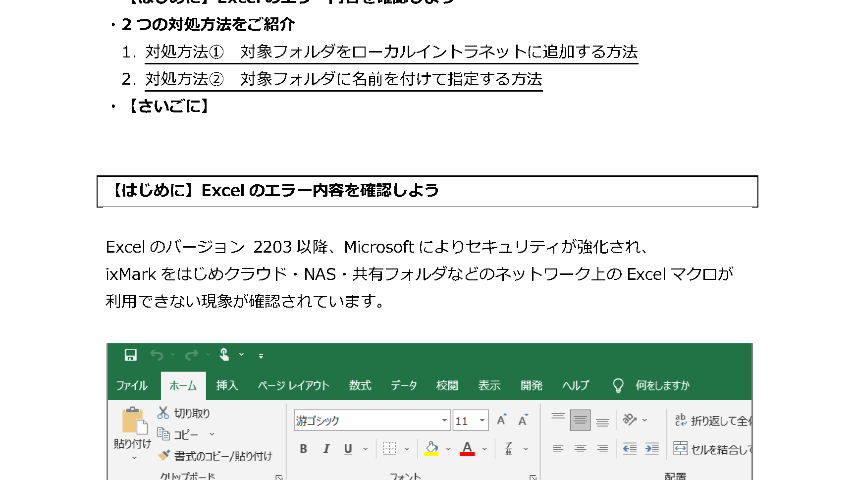This screenshot has width=854, height=480.
Task: Click the 2つの対処方法をご紹介 contents entry
Action: (209, 24)
